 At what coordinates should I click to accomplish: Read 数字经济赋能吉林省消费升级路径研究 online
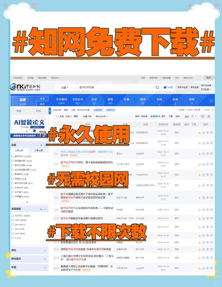pyautogui.click(x=203, y=219)
